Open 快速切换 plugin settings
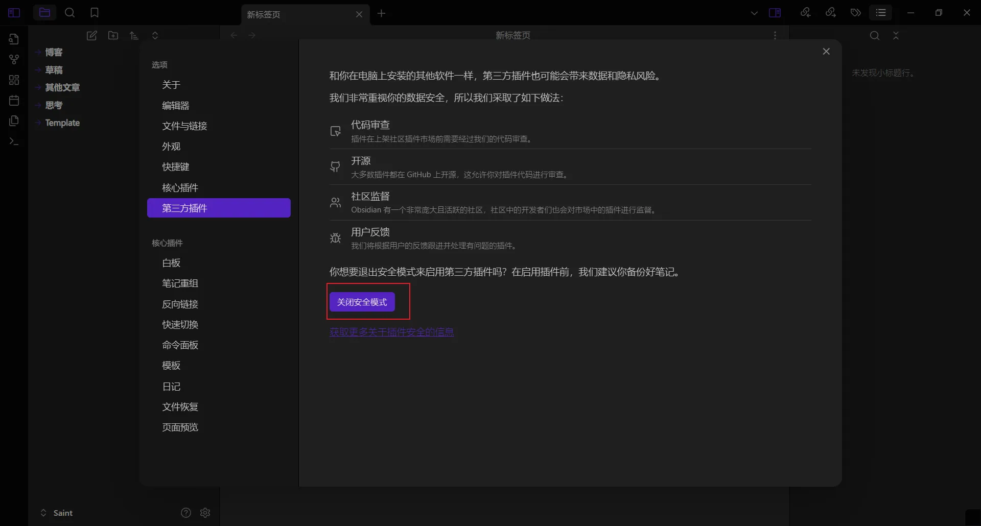 (219, 325)
